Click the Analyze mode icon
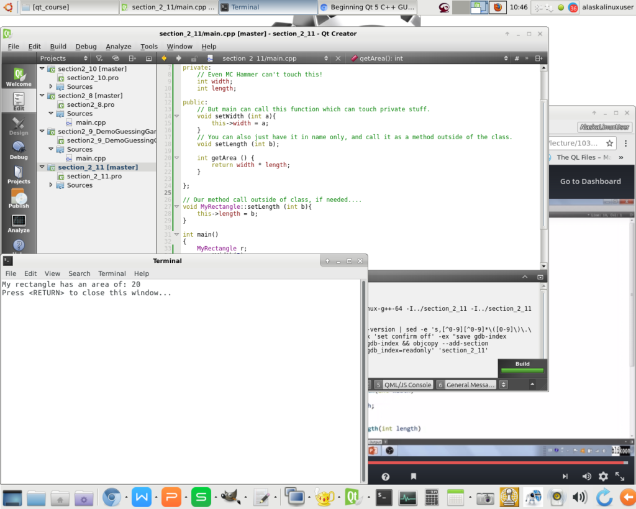The image size is (636, 509). [x=19, y=223]
